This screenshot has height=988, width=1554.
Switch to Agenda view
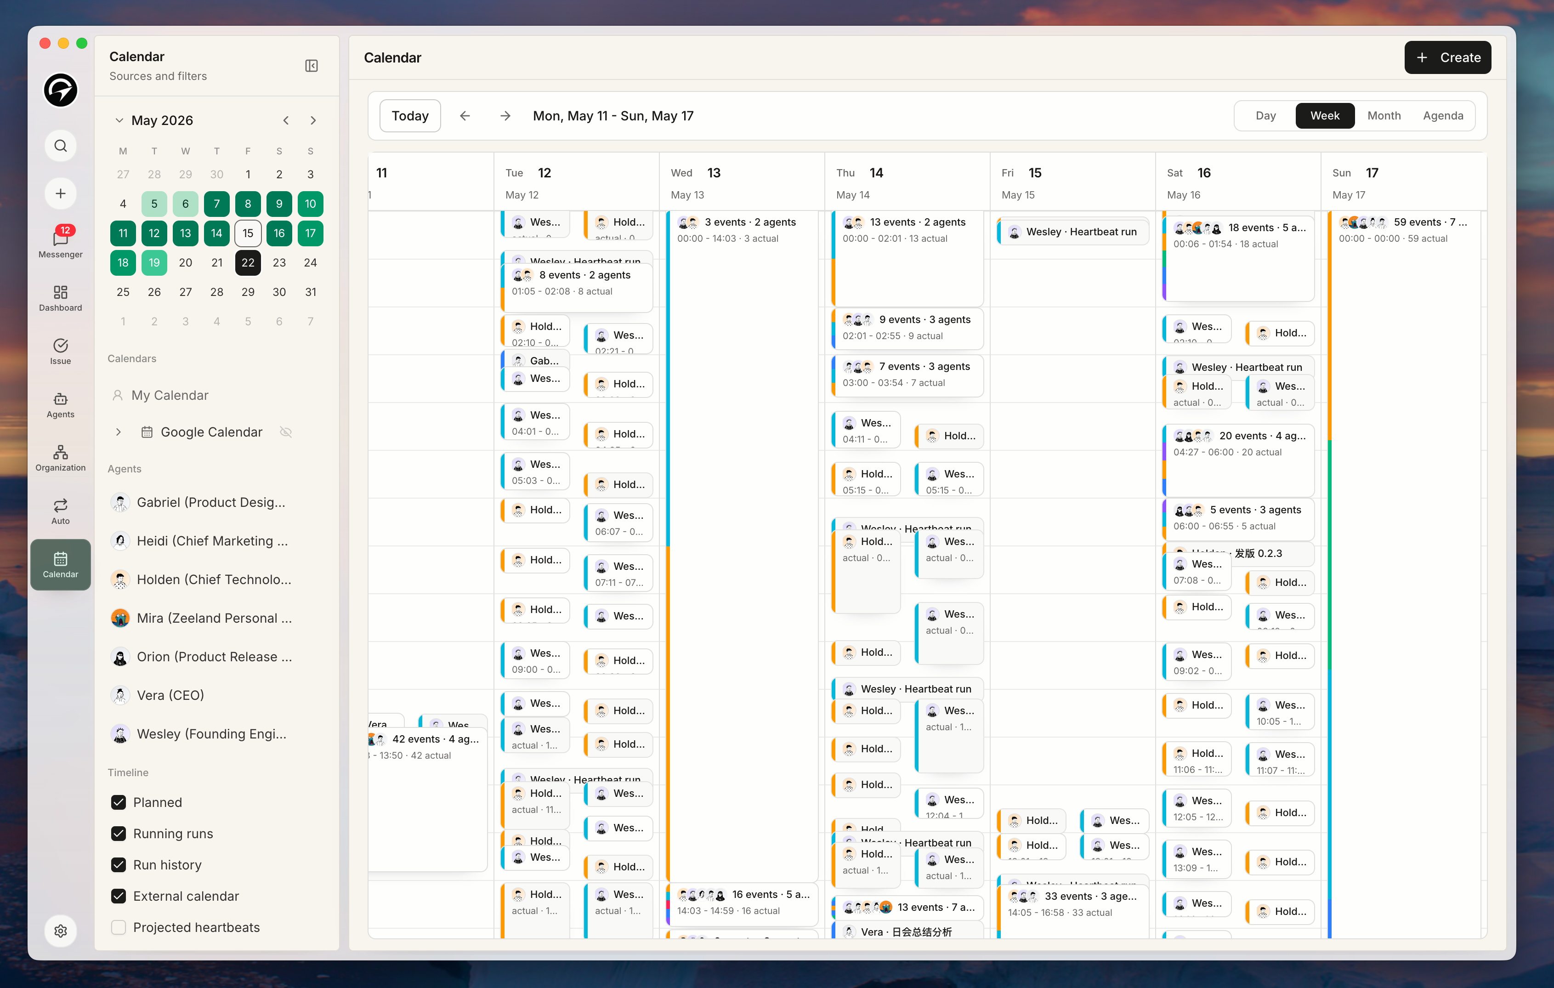point(1443,115)
